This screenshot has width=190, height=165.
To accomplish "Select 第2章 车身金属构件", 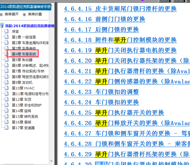I will 30,43.
